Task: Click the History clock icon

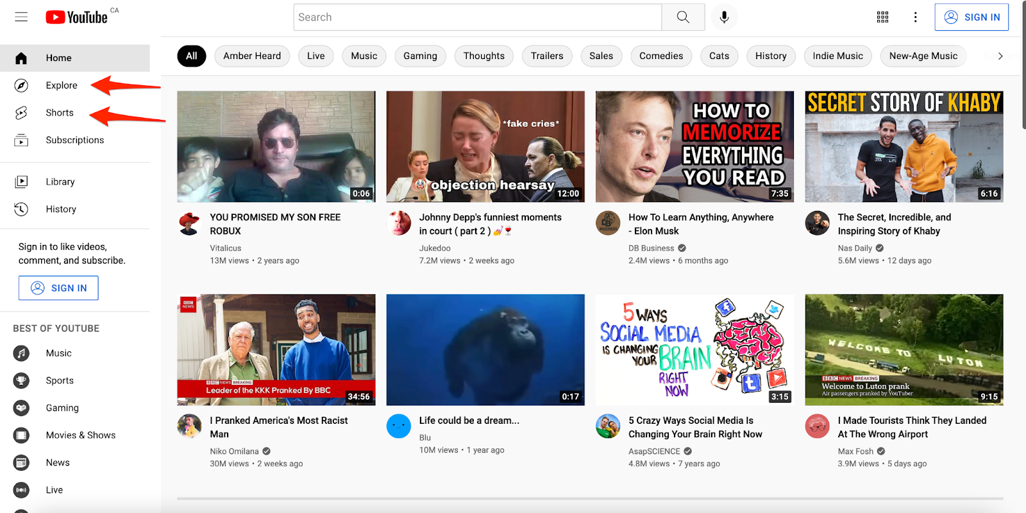Action: (x=21, y=209)
